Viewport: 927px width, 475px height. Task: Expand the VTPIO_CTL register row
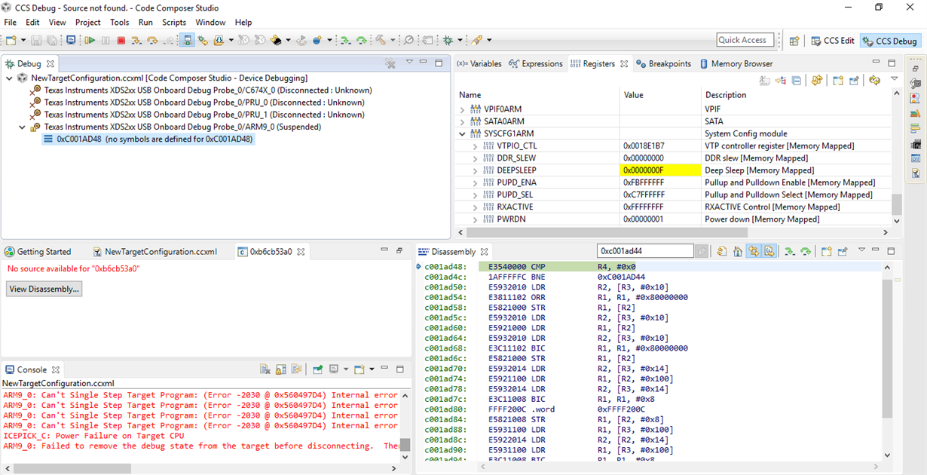click(x=475, y=146)
